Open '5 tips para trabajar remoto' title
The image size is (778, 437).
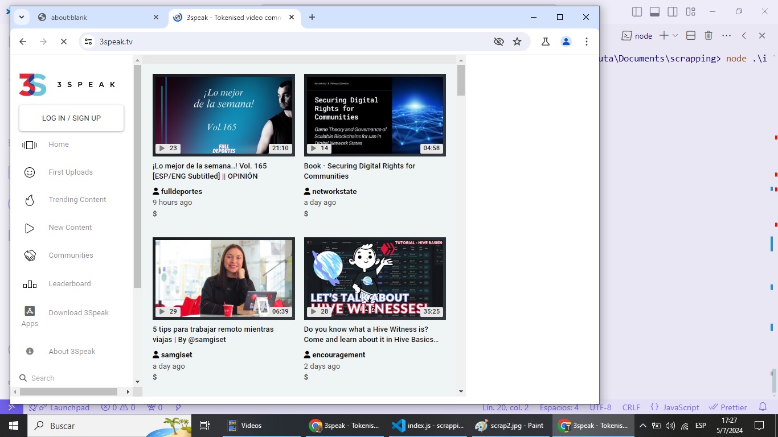pyautogui.click(x=213, y=335)
